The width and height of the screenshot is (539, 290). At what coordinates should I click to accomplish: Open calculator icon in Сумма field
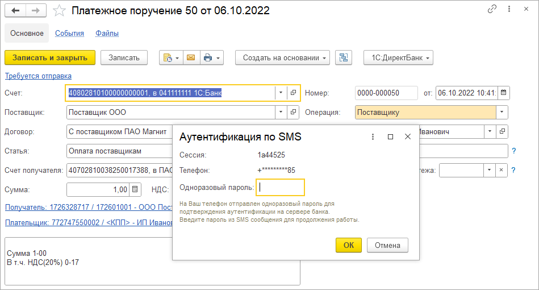point(135,189)
